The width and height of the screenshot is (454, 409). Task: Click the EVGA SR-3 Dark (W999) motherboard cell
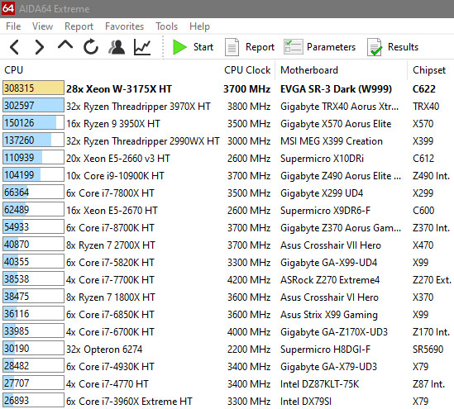pos(336,88)
